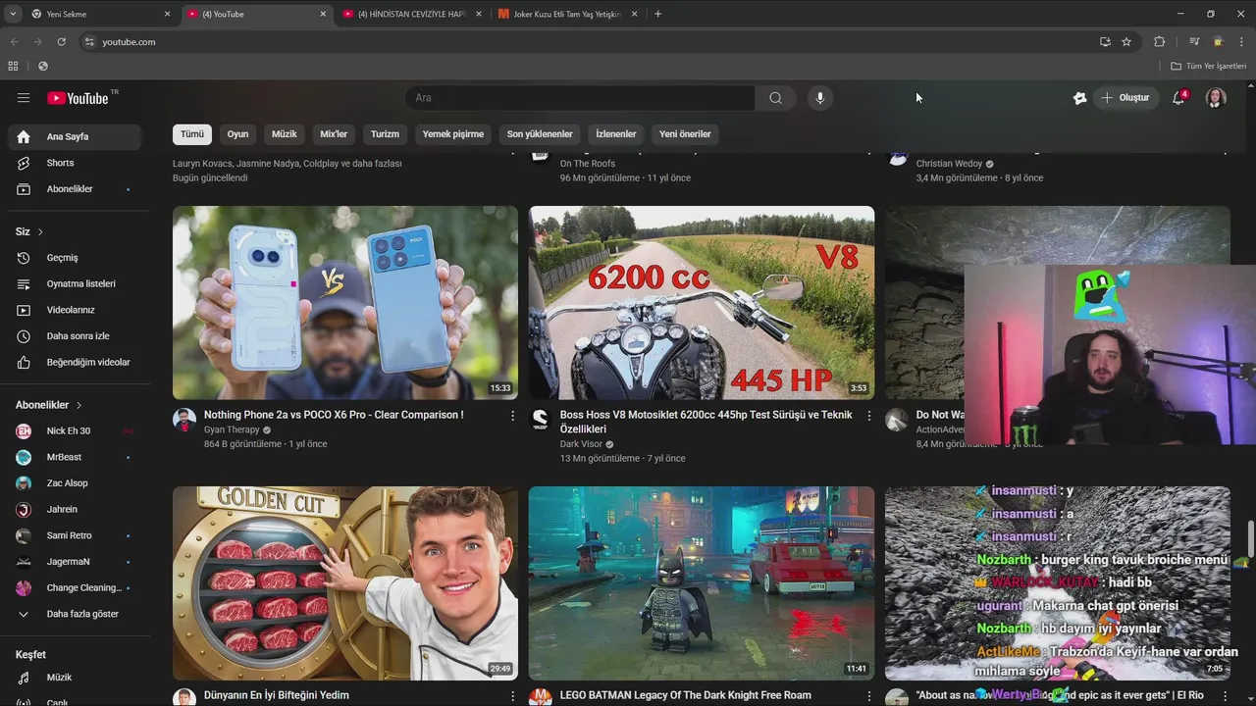Open Tüm Yer İşaretleri bookmarks folder

tap(1208, 66)
